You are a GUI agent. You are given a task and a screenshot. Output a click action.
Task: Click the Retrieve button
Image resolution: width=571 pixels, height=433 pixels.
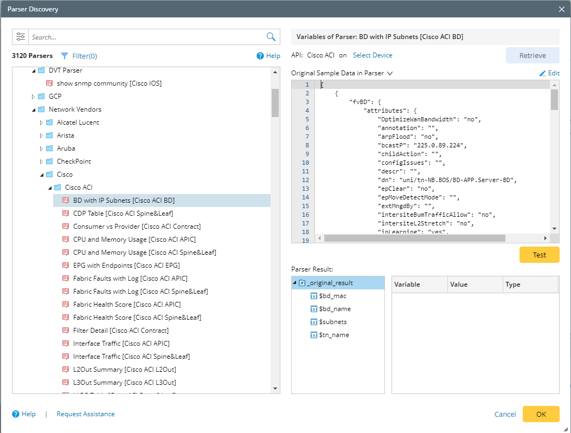[x=532, y=56]
